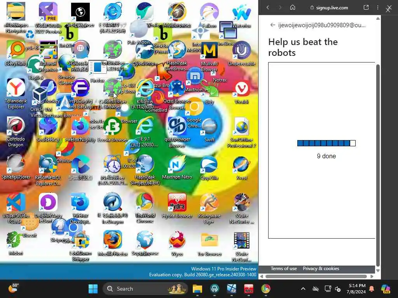The width and height of the screenshot is (398, 298).
Task: Click the horizontal scrollbar of signup page
Action: pyautogui.click(x=316, y=276)
